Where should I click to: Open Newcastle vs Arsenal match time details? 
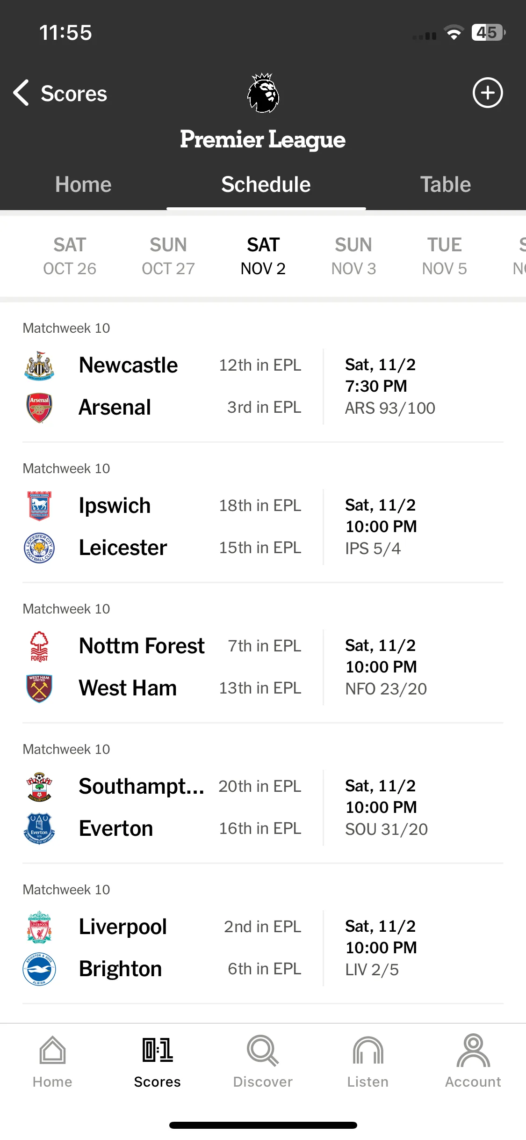click(x=390, y=386)
